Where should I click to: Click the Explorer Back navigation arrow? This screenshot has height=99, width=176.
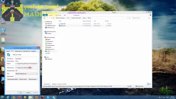click(x=44, y=18)
